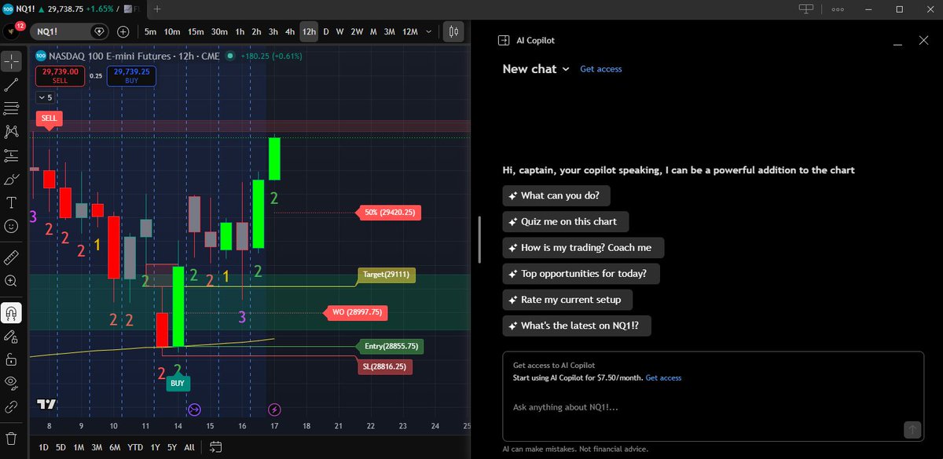Open the emoji and icons tool
This screenshot has width=943, height=459.
coord(11,226)
